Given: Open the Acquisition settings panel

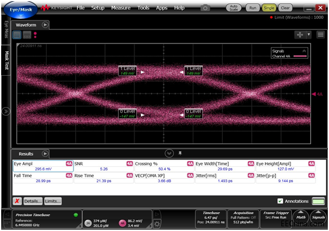Looking at the screenshot, I should pyautogui.click(x=244, y=219).
